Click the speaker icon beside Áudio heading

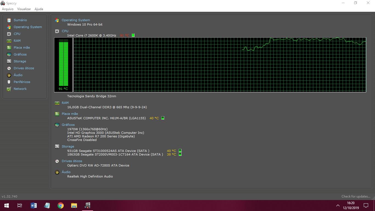tap(57, 172)
